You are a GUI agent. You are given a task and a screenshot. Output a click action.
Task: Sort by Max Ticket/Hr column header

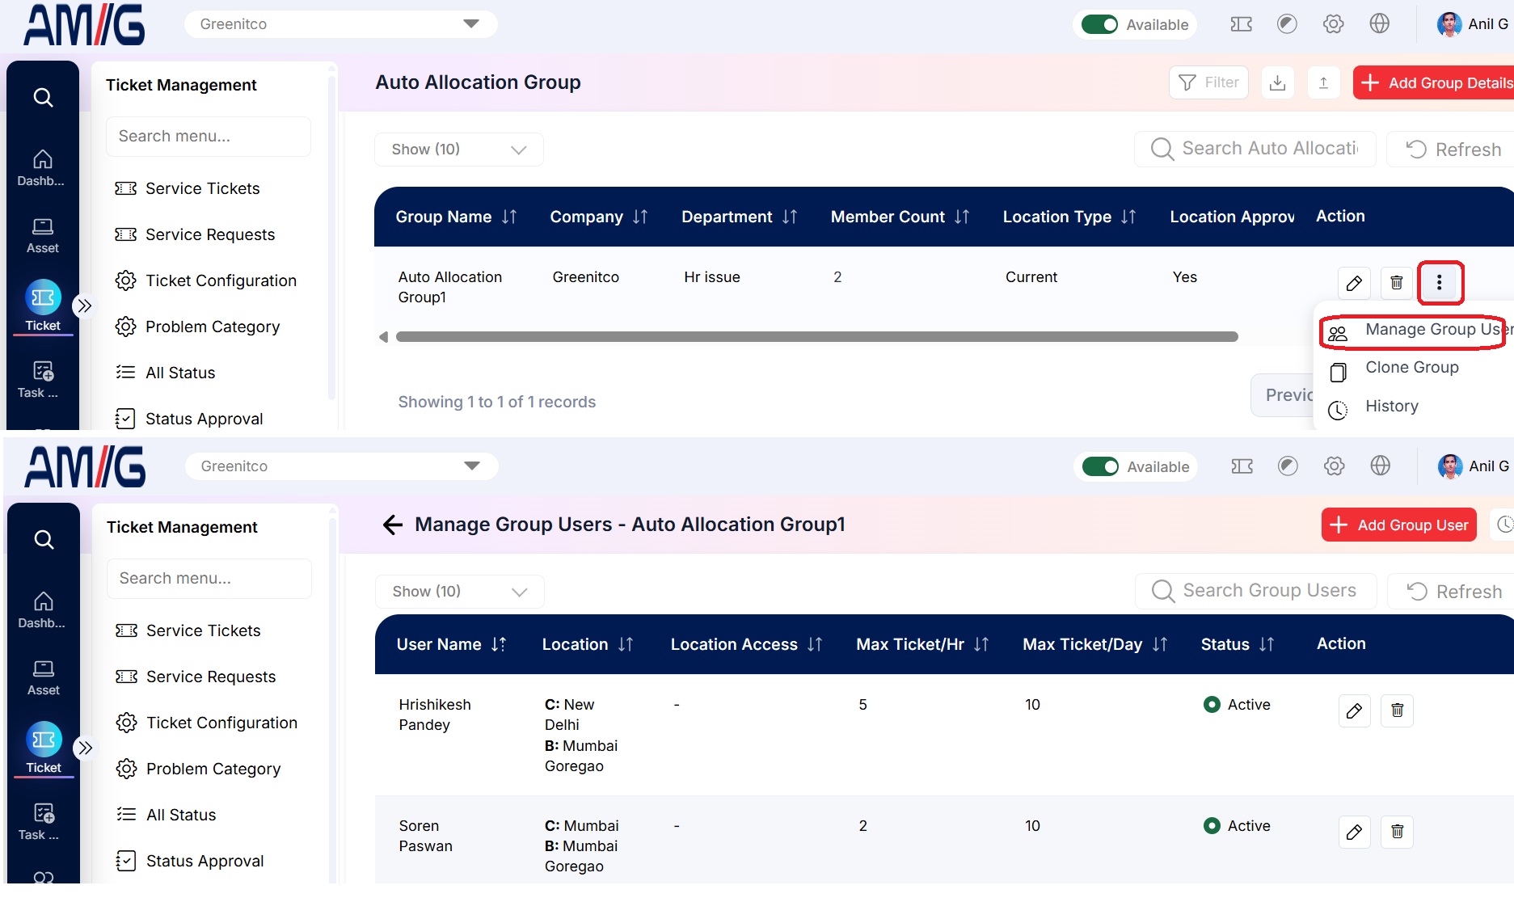coord(921,644)
